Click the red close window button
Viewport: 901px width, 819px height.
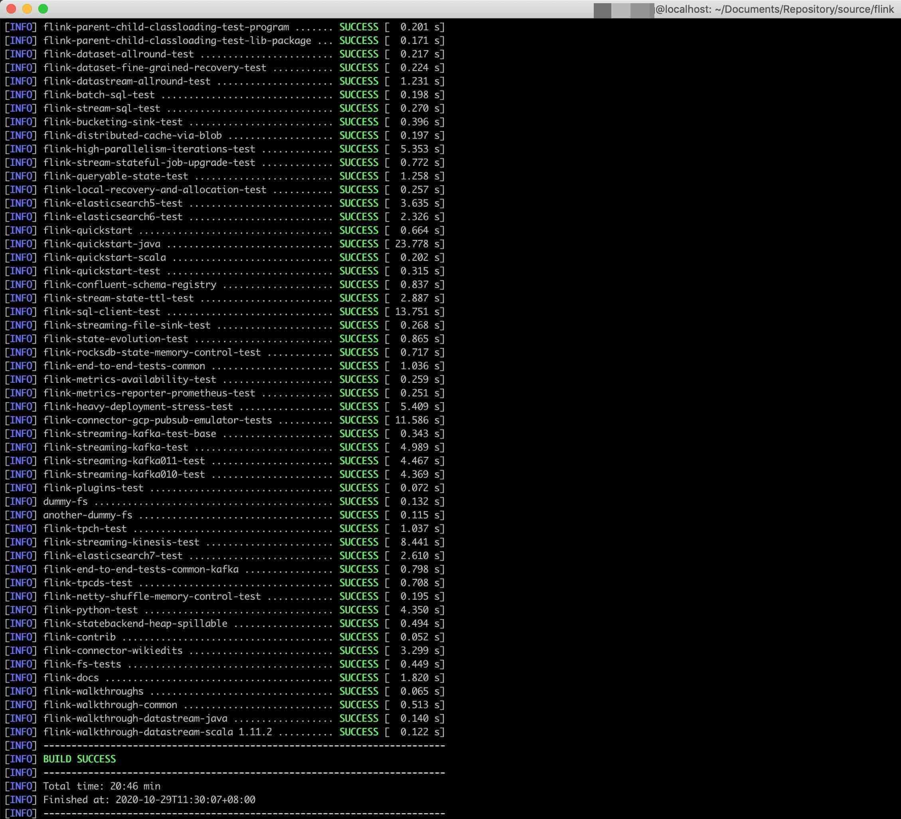[12, 9]
